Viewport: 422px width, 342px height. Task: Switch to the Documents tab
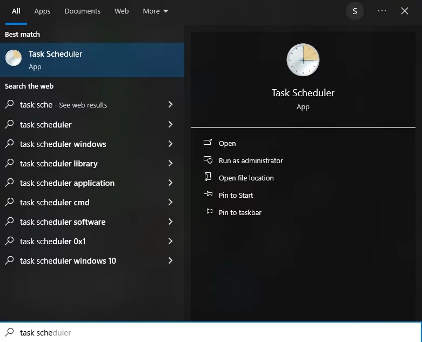pos(82,11)
